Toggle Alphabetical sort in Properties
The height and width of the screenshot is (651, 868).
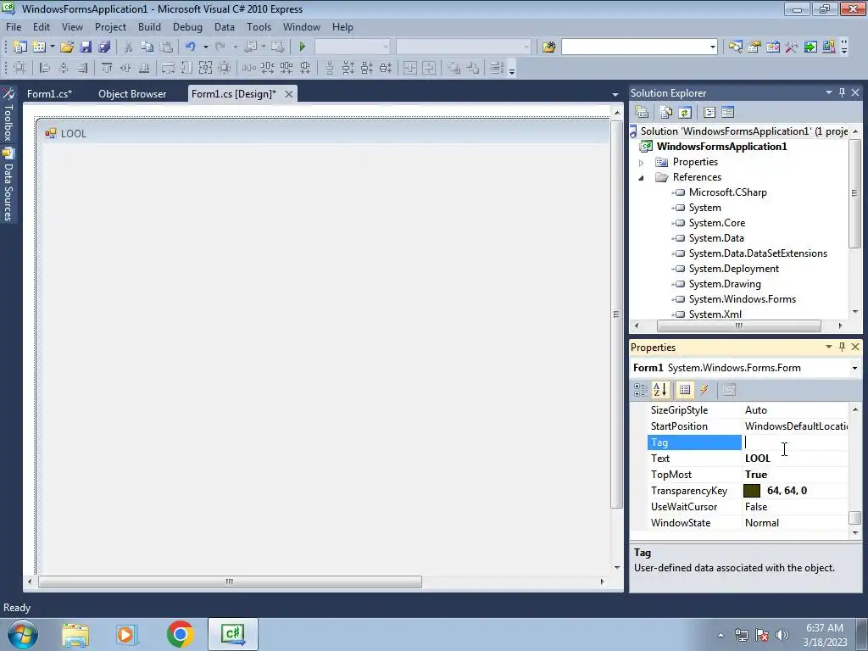tap(659, 390)
